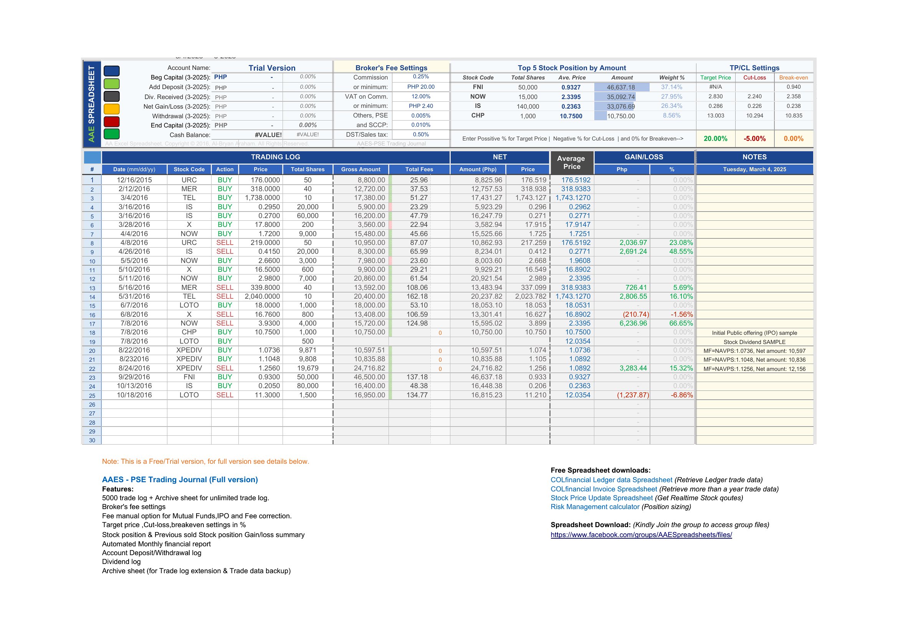Select the 20.00% Target Price setting
898x635 pixels.
715,139
